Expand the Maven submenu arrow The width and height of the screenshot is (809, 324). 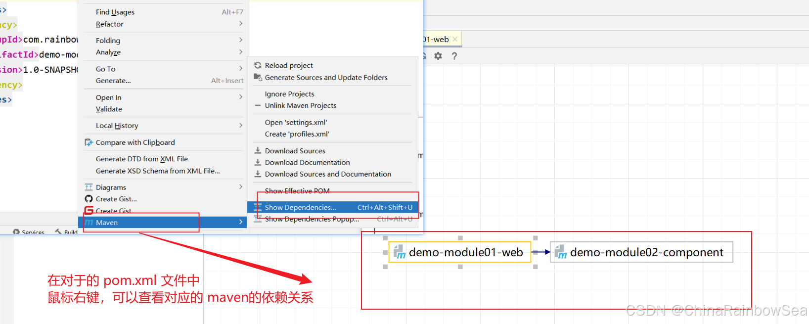coord(241,222)
